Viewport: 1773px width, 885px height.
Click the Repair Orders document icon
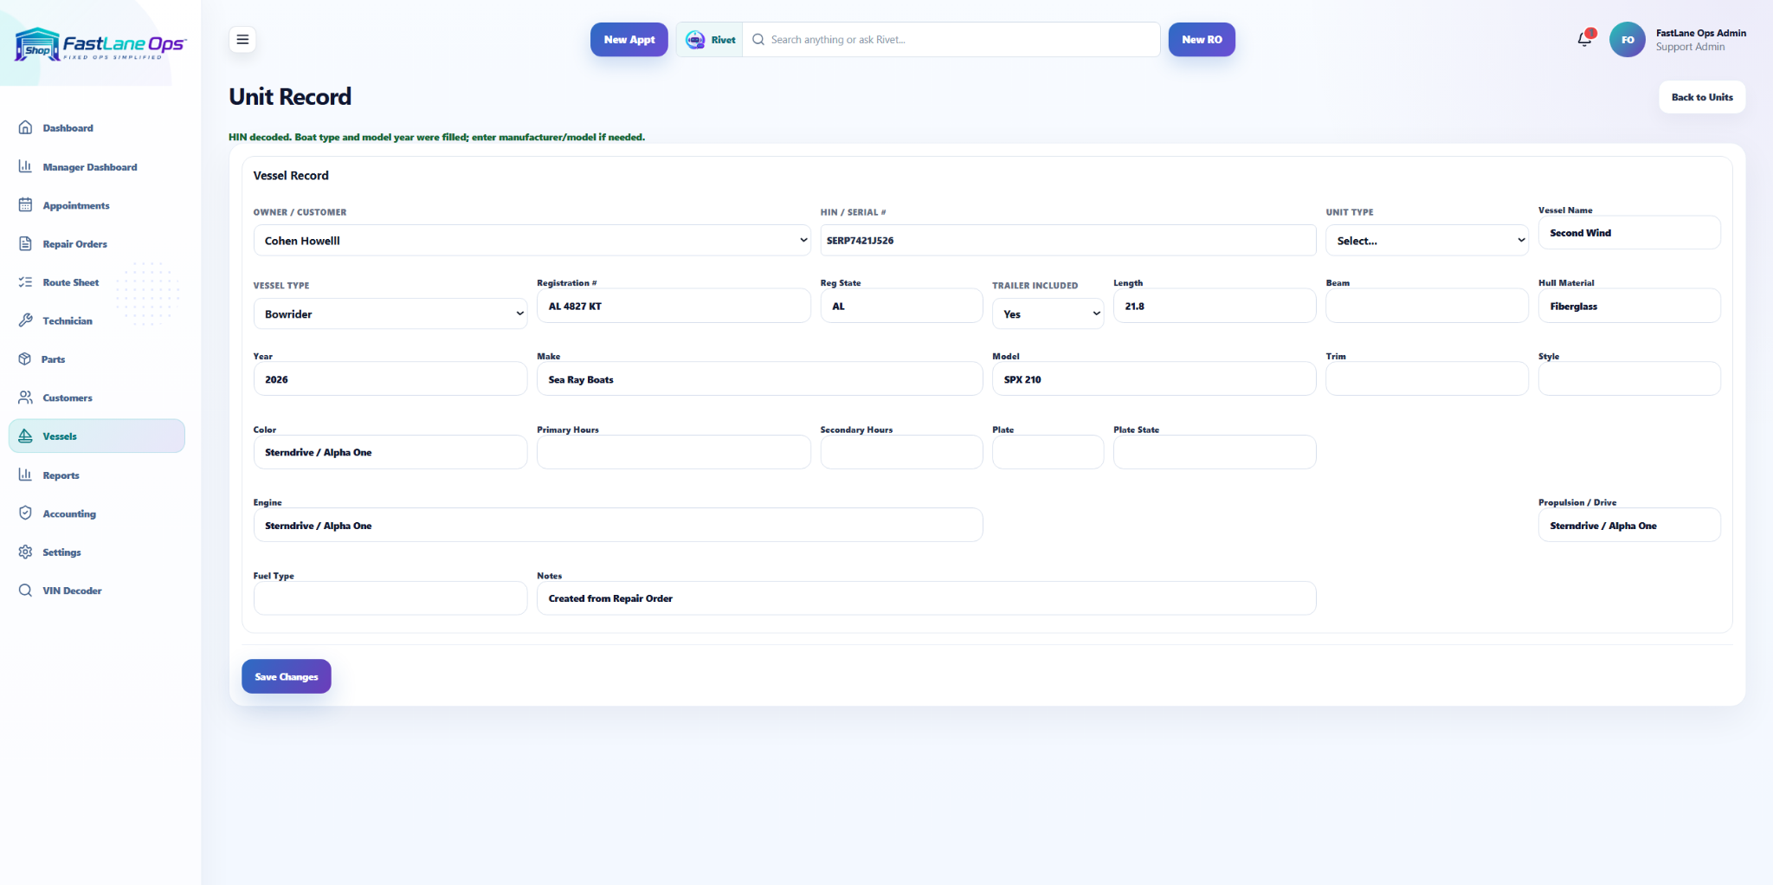click(x=25, y=243)
